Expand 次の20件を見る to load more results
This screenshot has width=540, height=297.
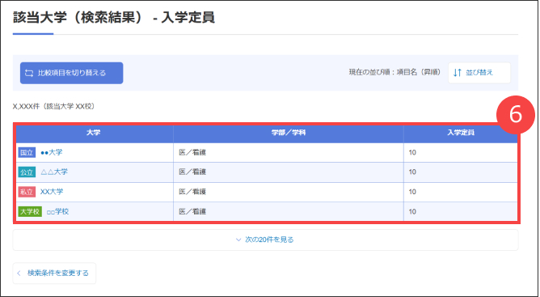(265, 240)
